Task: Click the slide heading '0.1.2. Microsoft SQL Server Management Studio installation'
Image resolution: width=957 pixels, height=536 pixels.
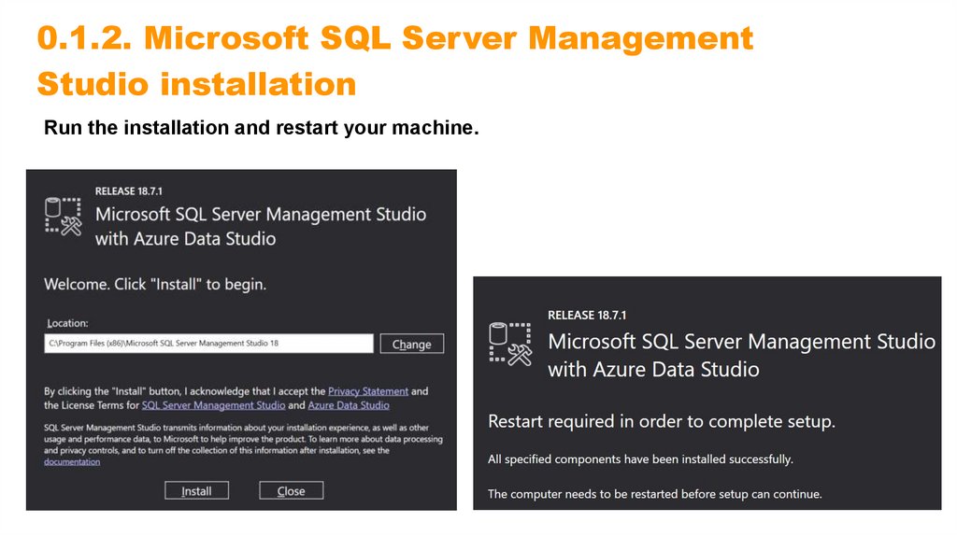Action: point(395,61)
